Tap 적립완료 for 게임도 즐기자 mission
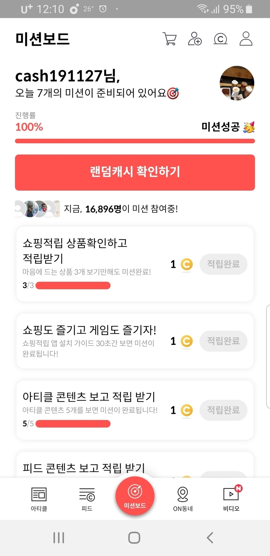The image size is (270, 556). 223,341
